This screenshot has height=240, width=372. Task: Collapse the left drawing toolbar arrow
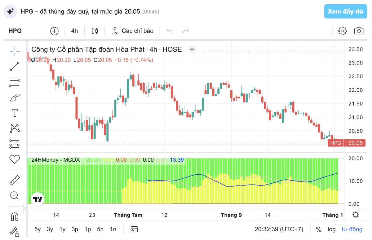coord(25,208)
